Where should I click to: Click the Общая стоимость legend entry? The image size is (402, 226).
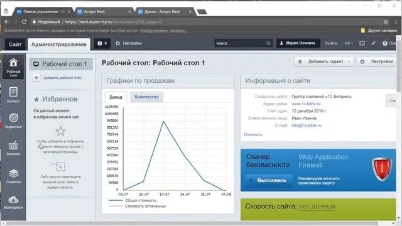coord(133,200)
